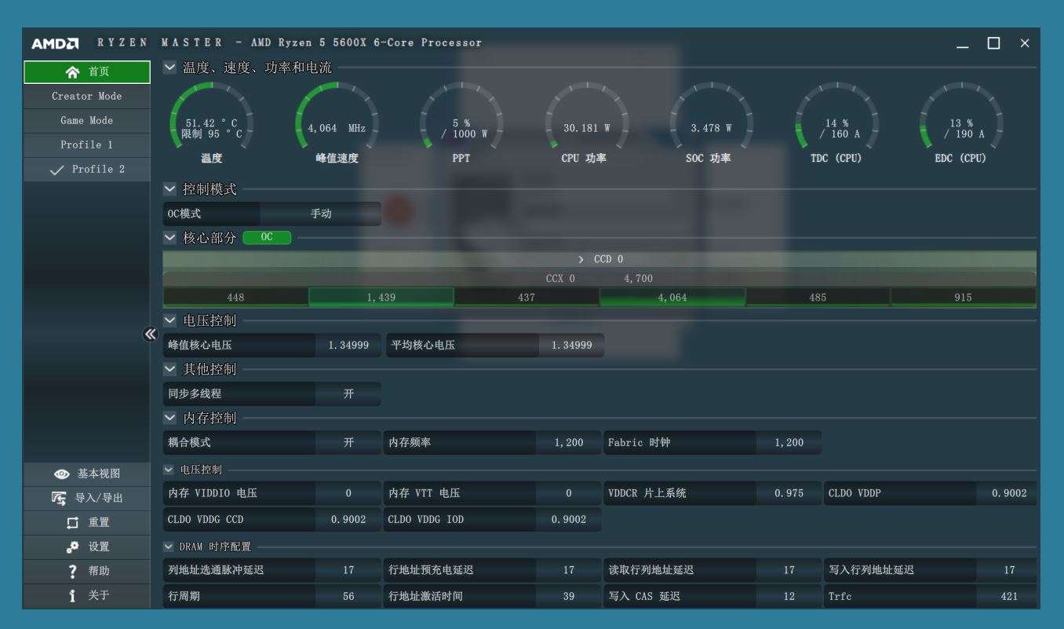Collapse 电压控制 subsection above 内存 VIDDIO 电压
The image size is (1064, 629).
point(169,470)
